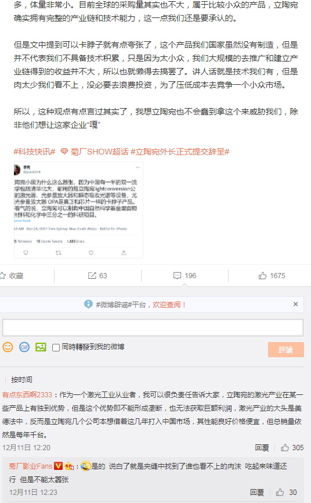Open the 菊厂SHOW超话 link
The width and height of the screenshot is (311, 503).
coord(95,152)
